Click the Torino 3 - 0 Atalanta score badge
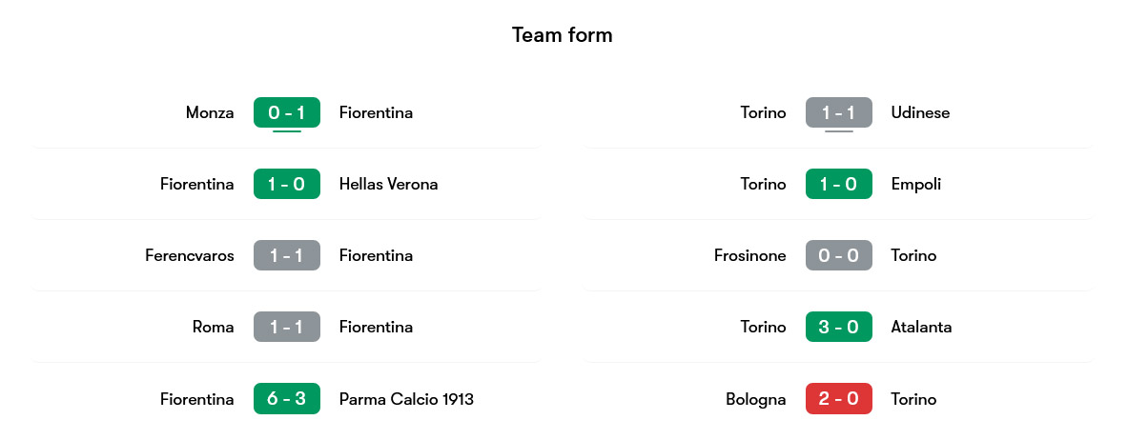Image resolution: width=1128 pixels, height=440 pixels. (838, 327)
